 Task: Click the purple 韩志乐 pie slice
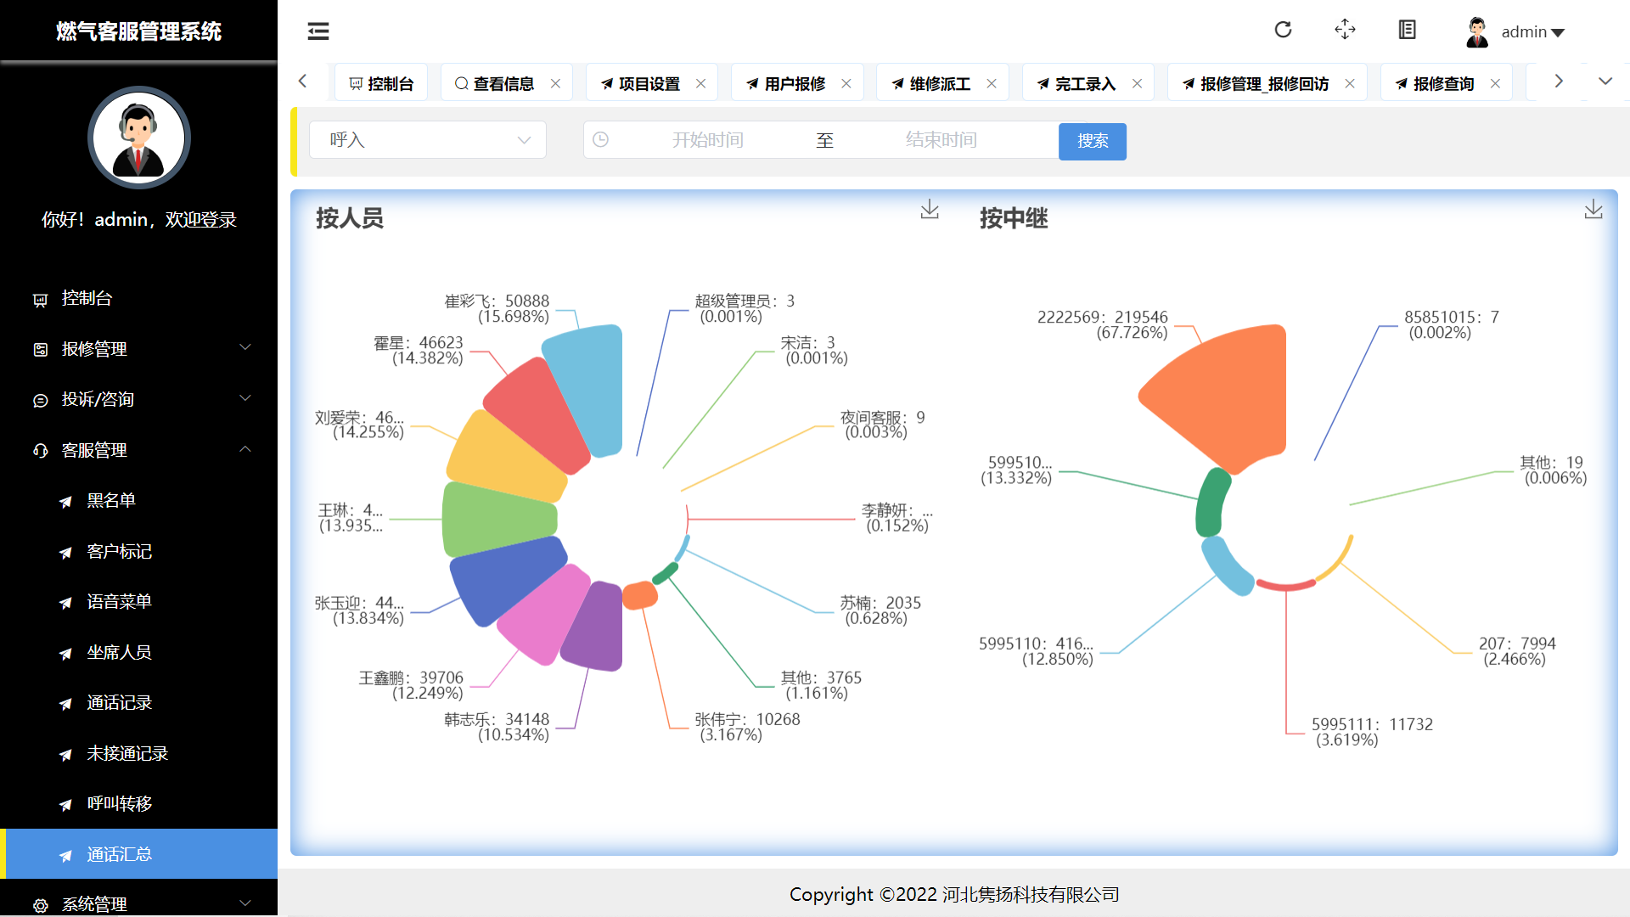coord(596,628)
